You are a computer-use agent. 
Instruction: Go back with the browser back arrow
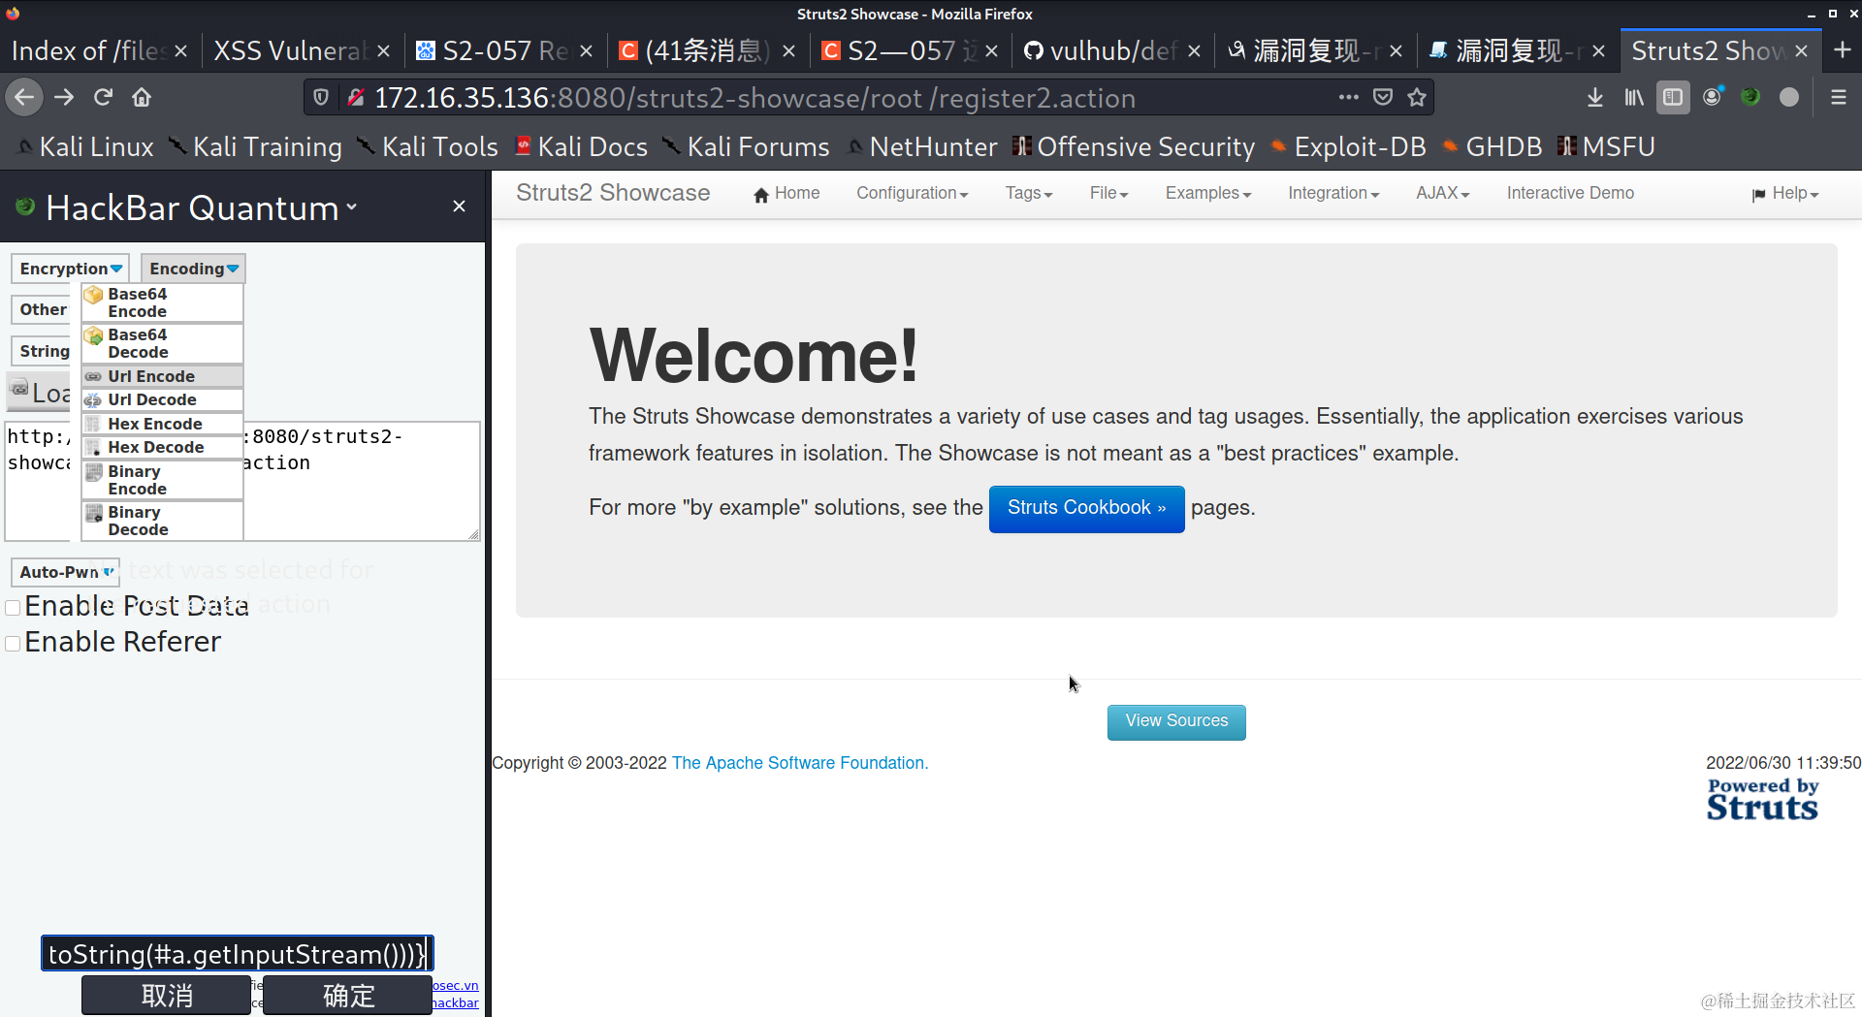coord(24,97)
